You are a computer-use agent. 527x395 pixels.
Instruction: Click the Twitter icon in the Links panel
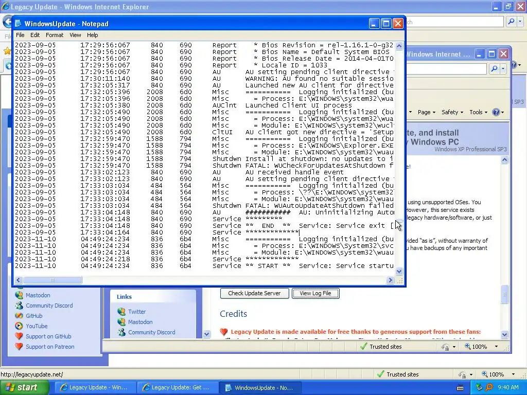[x=121, y=312]
